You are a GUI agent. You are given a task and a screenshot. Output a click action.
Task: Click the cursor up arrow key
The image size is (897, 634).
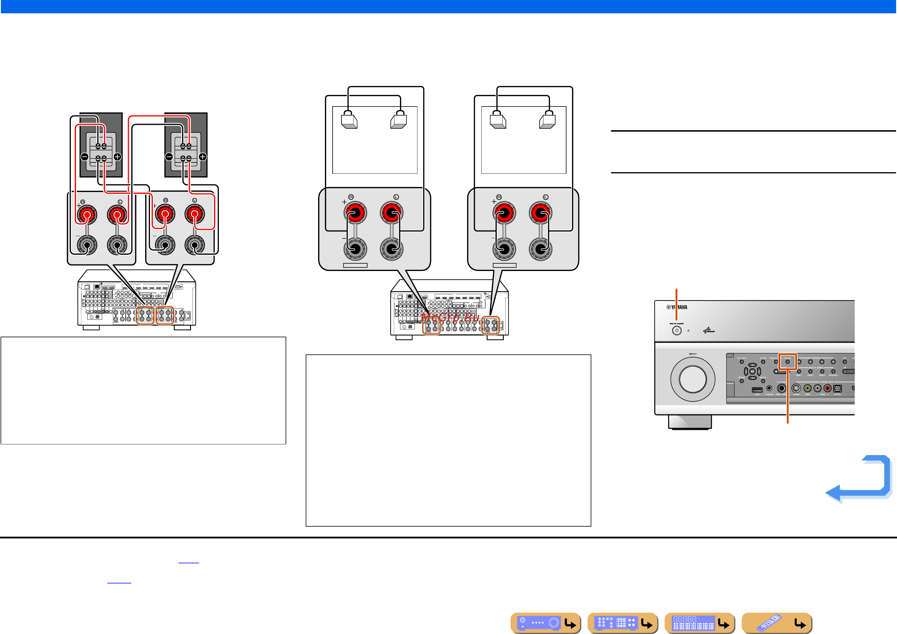coord(752,365)
